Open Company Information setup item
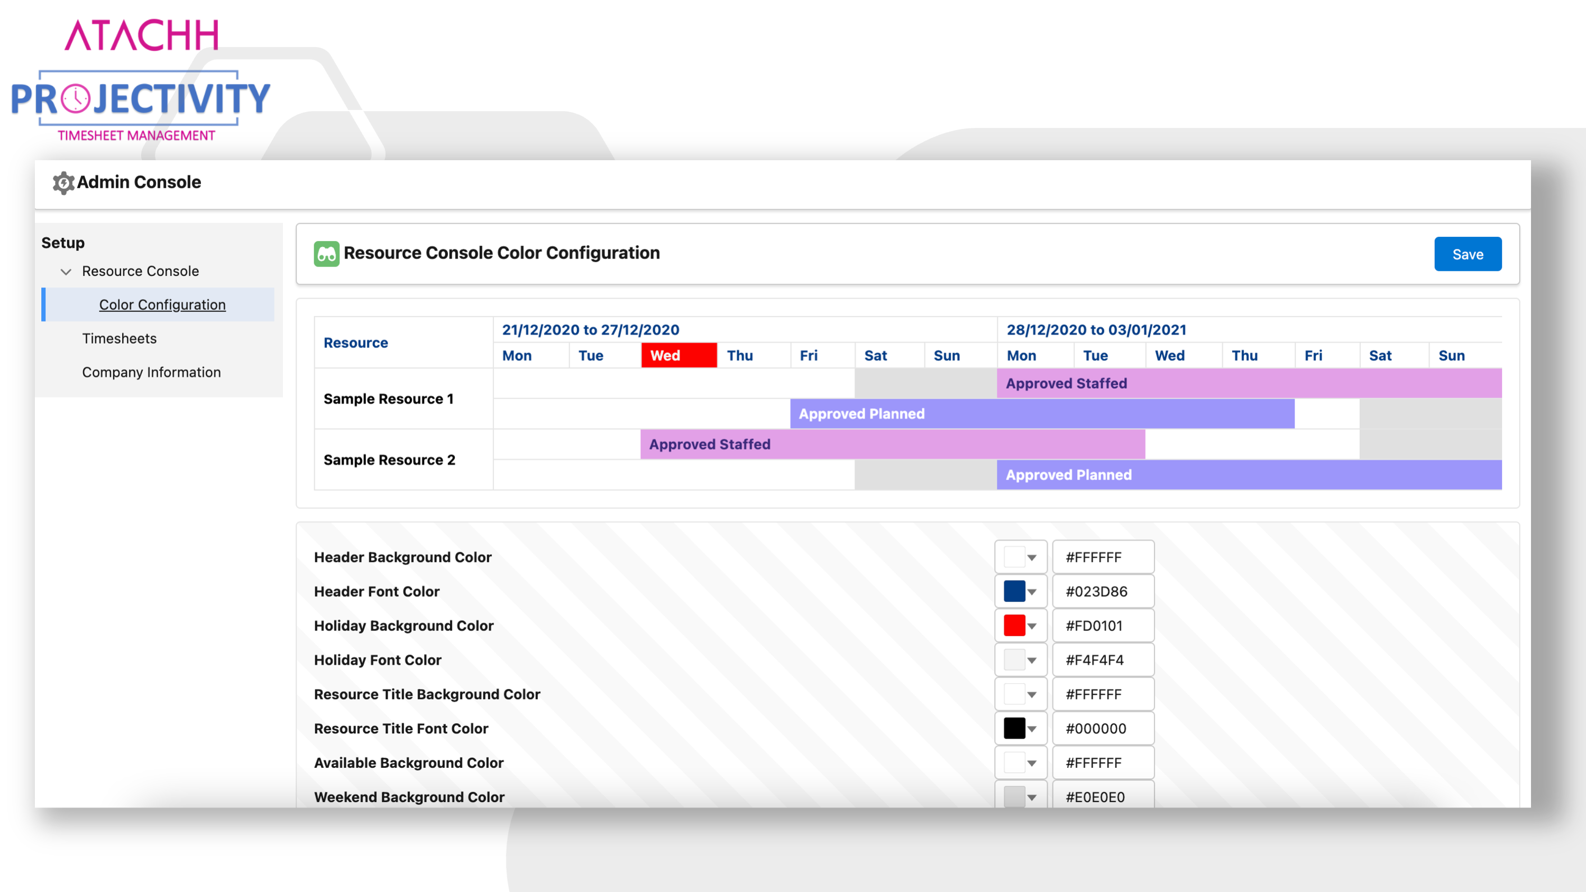 click(x=151, y=372)
